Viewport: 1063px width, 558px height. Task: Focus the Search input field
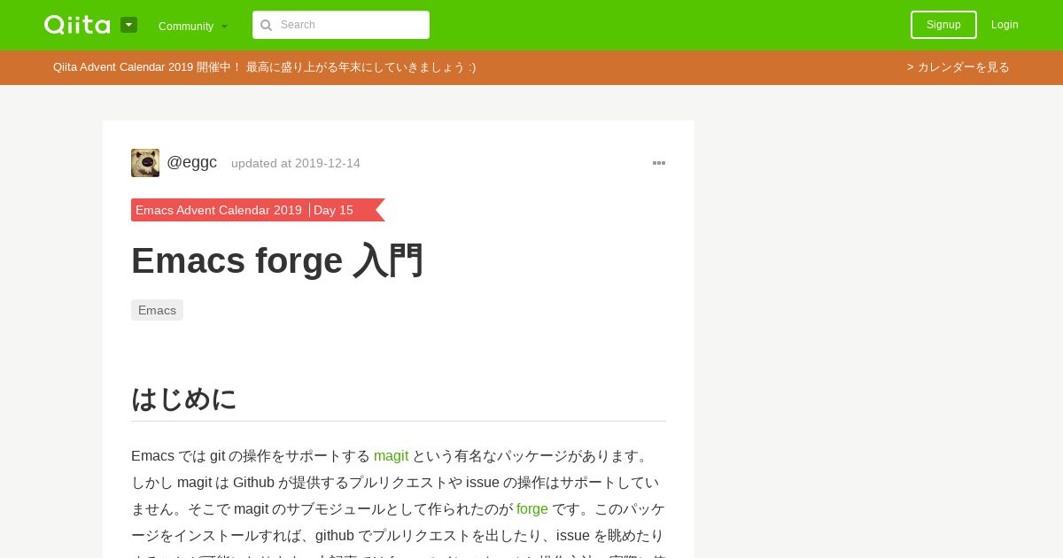point(341,25)
